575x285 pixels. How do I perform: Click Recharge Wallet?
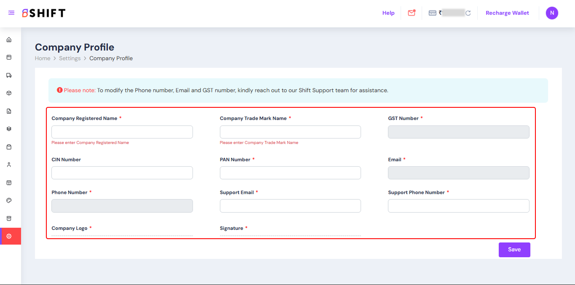[x=507, y=13]
